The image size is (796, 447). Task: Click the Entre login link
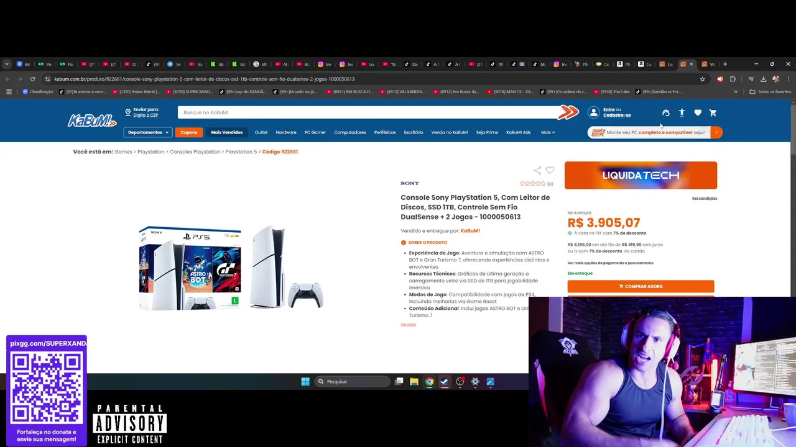pyautogui.click(x=608, y=110)
